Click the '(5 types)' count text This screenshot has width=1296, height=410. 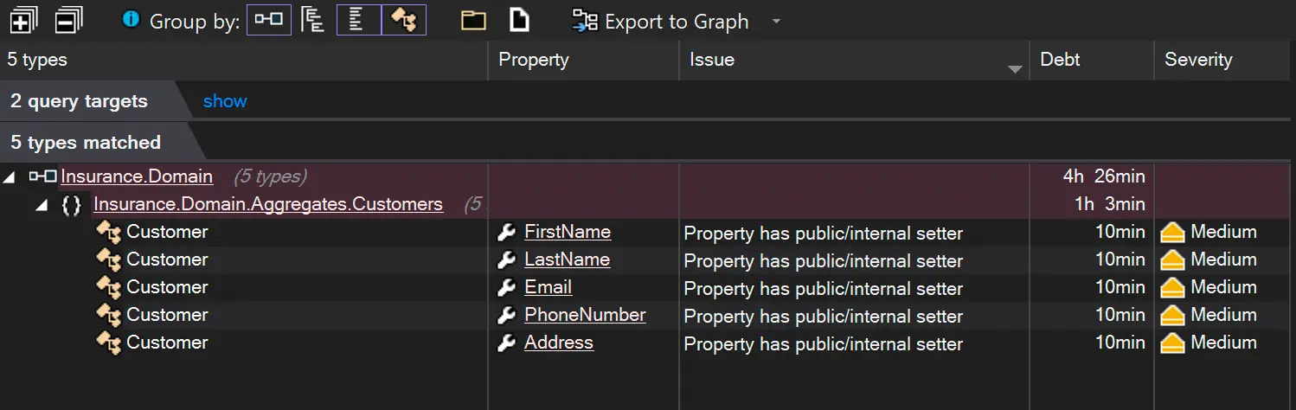tap(270, 176)
